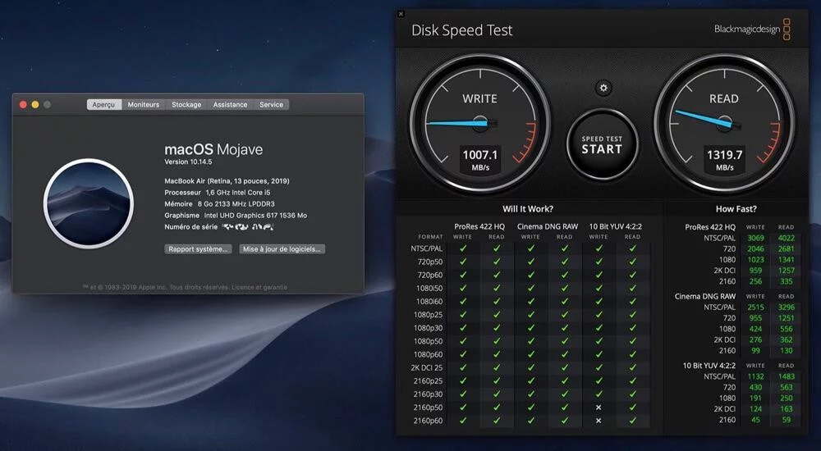Click the 1080p30 format row label
Viewport: 821px width, 451px height.
(429, 327)
